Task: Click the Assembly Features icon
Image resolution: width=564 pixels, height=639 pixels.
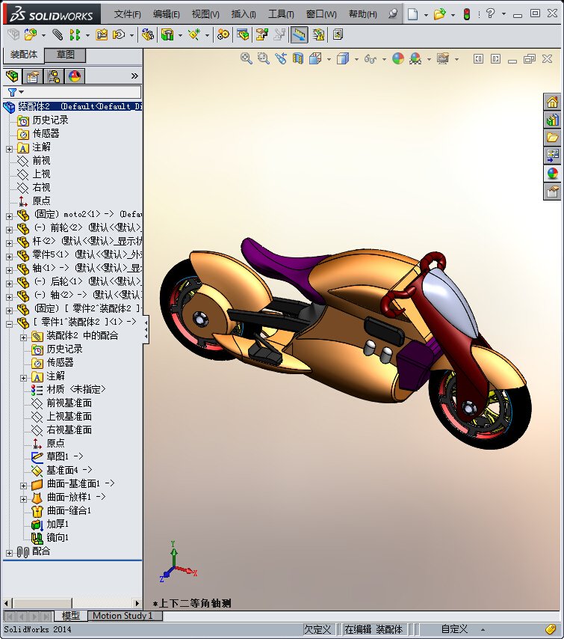Action: [167, 35]
